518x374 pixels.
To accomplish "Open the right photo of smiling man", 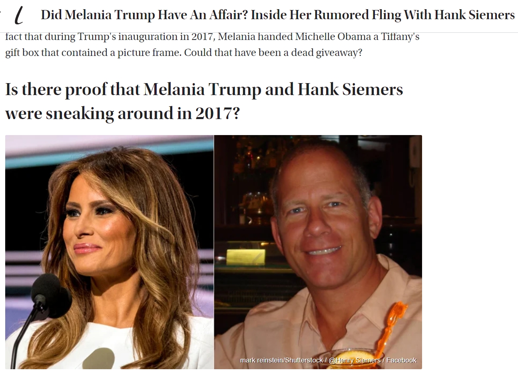I will click(318, 252).
